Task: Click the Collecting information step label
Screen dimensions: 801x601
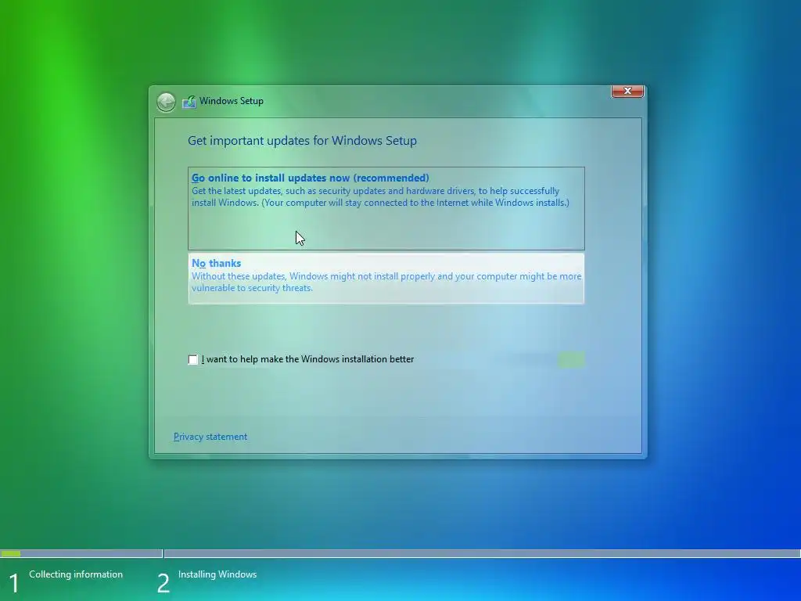Action: click(76, 574)
